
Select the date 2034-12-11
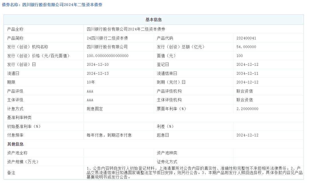247,74
